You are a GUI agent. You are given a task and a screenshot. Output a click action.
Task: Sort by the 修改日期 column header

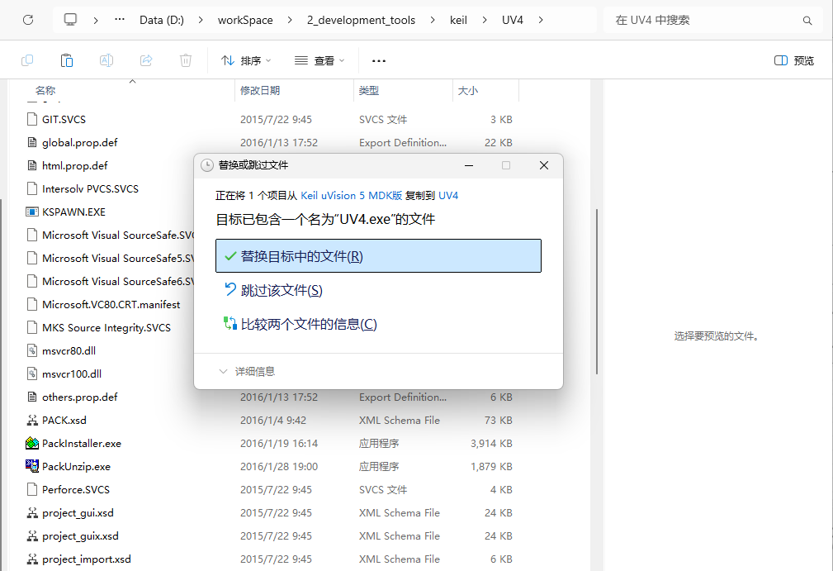click(x=260, y=91)
